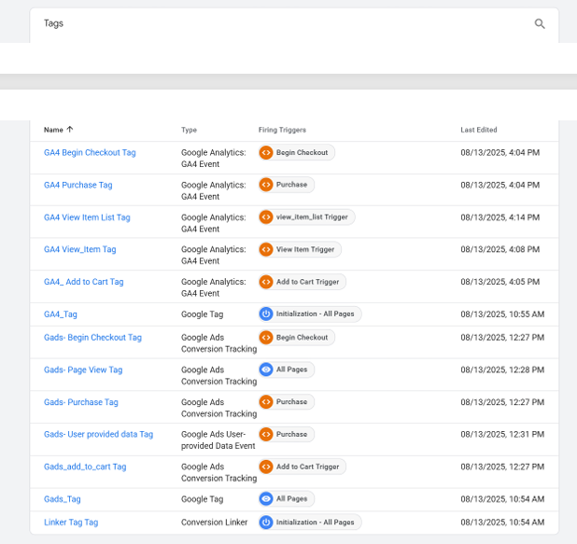
Task: Click Purchase trigger icon in Gads- Purchase row
Action: (266, 401)
